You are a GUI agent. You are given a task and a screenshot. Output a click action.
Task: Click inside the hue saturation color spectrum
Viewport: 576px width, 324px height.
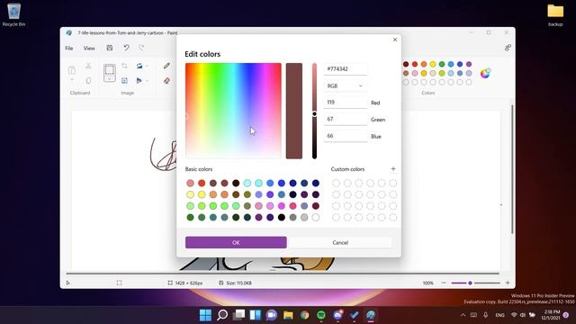click(x=233, y=111)
